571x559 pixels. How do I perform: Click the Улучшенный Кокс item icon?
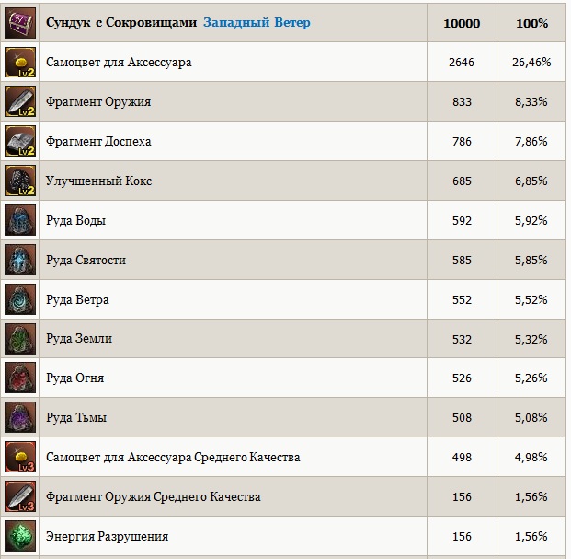point(20,181)
